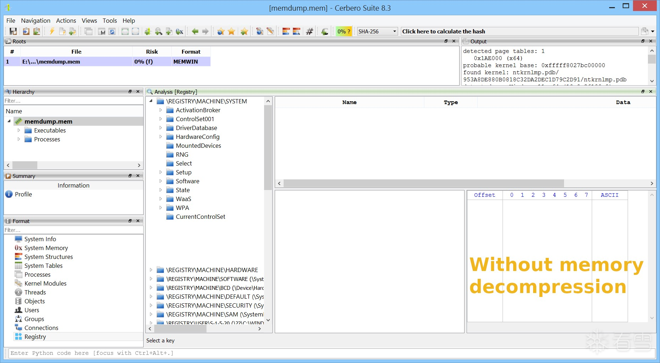Click the page with pencil toolbar icon
This screenshot has width=660, height=363.
coord(270,31)
